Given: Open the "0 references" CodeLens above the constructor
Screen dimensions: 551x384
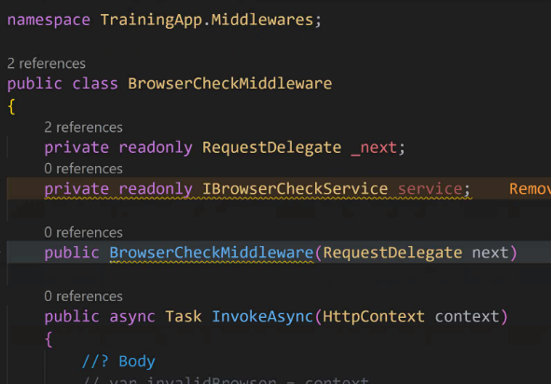Looking at the screenshot, I should coord(84,232).
